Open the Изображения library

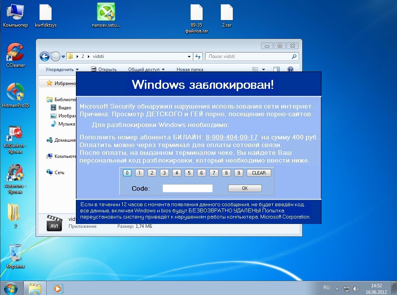coord(63,116)
